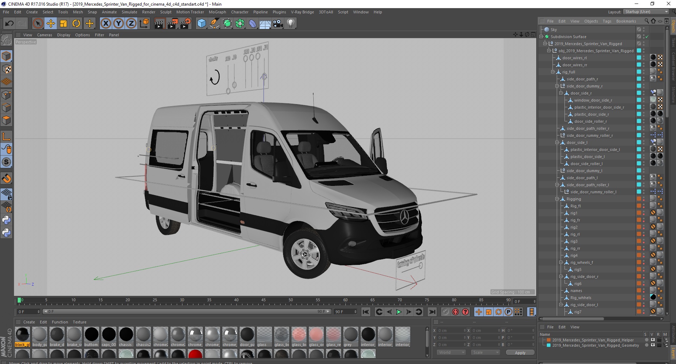Screen dimensions: 676x364
Task: Open the File menu
Action: (6, 12)
